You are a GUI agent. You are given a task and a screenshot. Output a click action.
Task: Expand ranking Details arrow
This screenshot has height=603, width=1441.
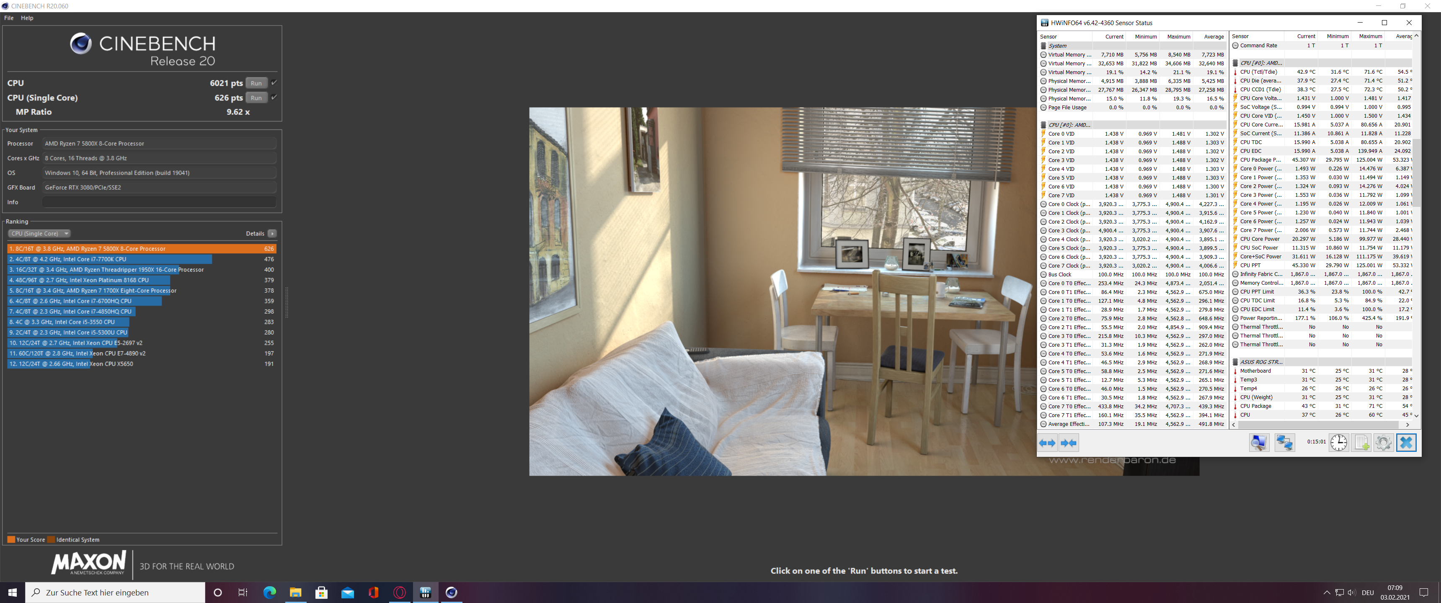point(272,234)
